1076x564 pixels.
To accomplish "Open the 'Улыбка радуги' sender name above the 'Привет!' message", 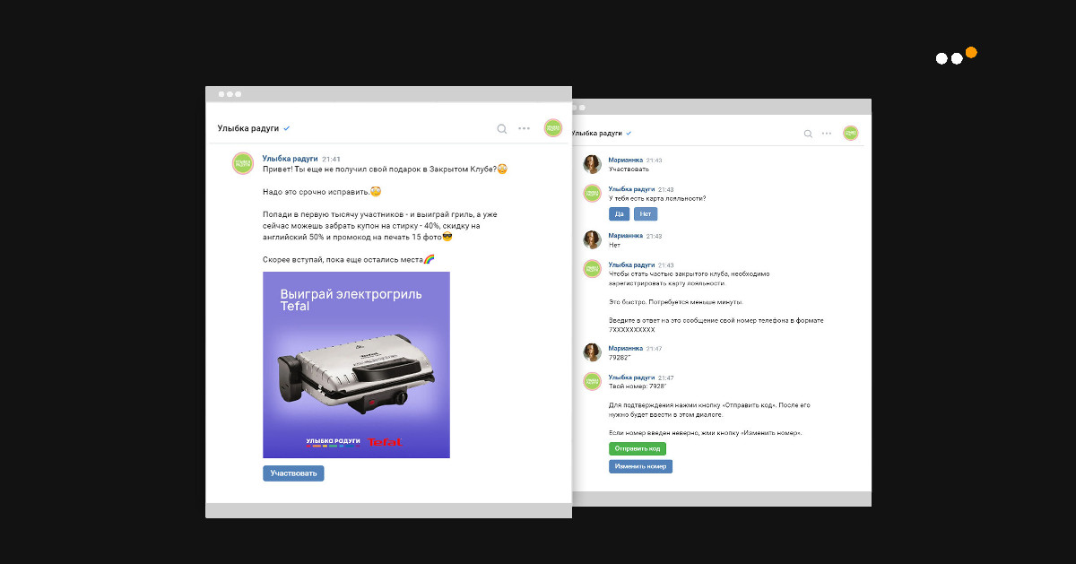I will point(290,159).
